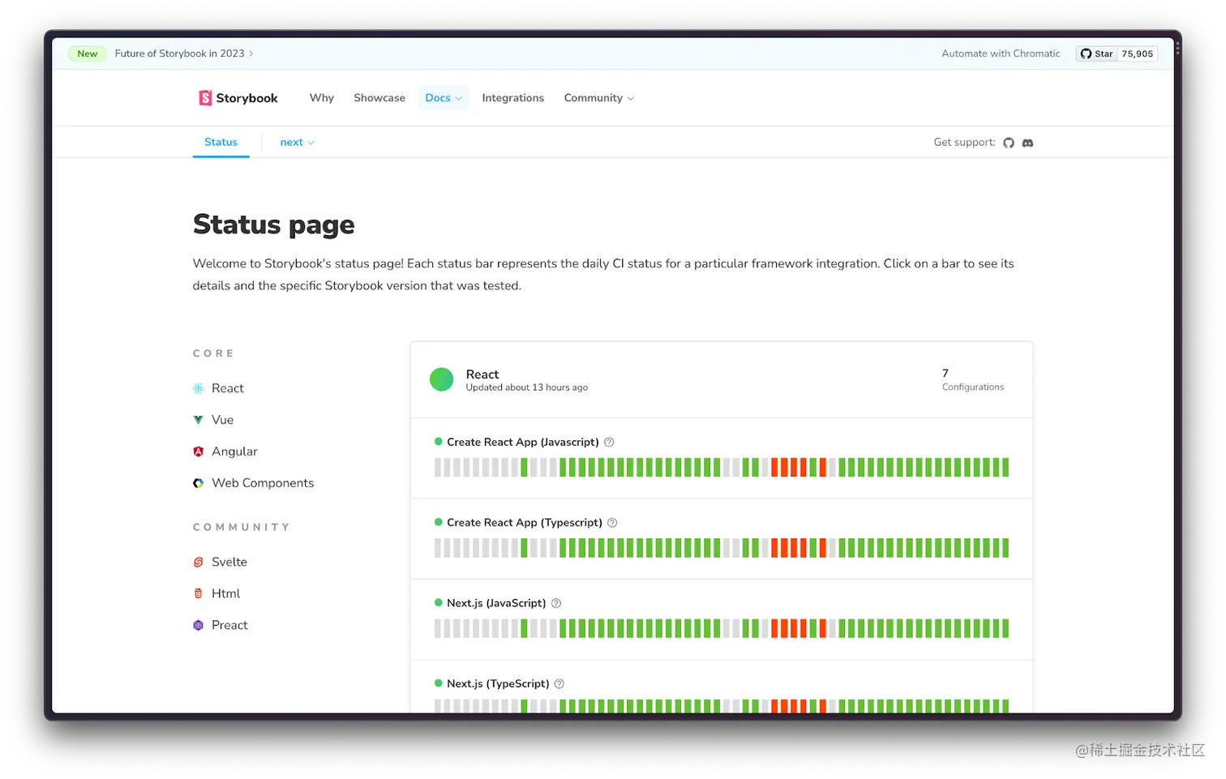
Task: Select the Status tab
Action: (221, 142)
